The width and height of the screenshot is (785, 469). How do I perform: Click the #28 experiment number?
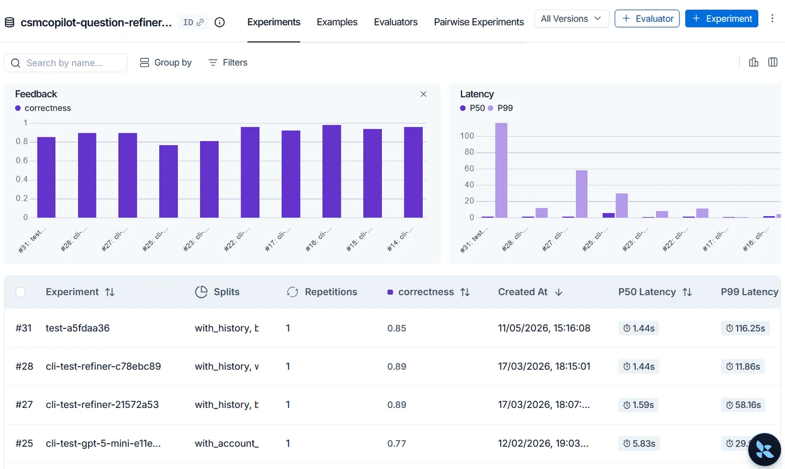tap(25, 366)
